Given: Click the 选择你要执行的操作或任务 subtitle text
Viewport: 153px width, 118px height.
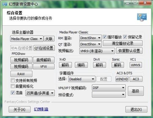Looking at the screenshot, I should [31, 18].
